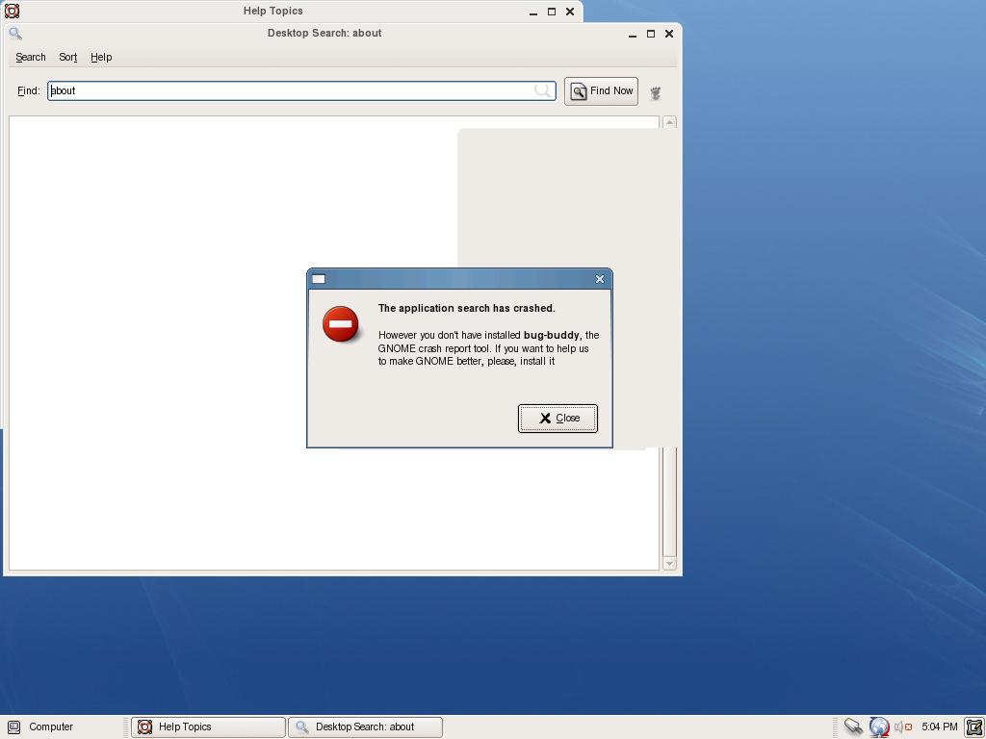Click the muted volume tray icon
The image size is (986, 739).
coord(903,727)
